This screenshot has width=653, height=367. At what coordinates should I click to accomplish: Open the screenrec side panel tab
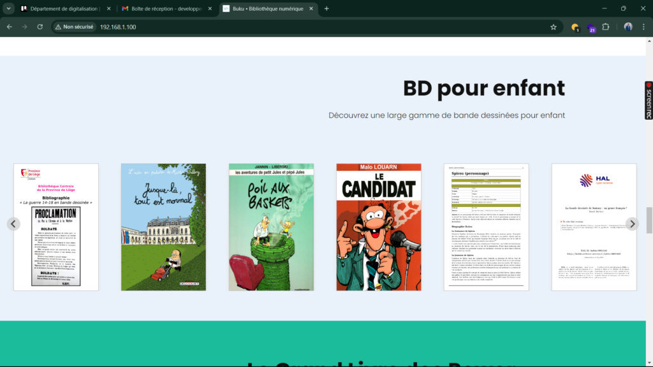[649, 100]
